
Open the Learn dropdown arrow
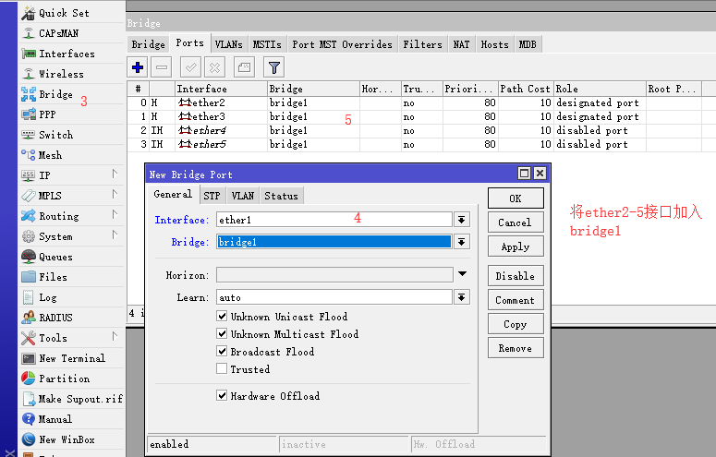point(462,297)
